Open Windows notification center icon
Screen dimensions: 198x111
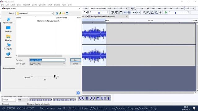click(x=194, y=108)
